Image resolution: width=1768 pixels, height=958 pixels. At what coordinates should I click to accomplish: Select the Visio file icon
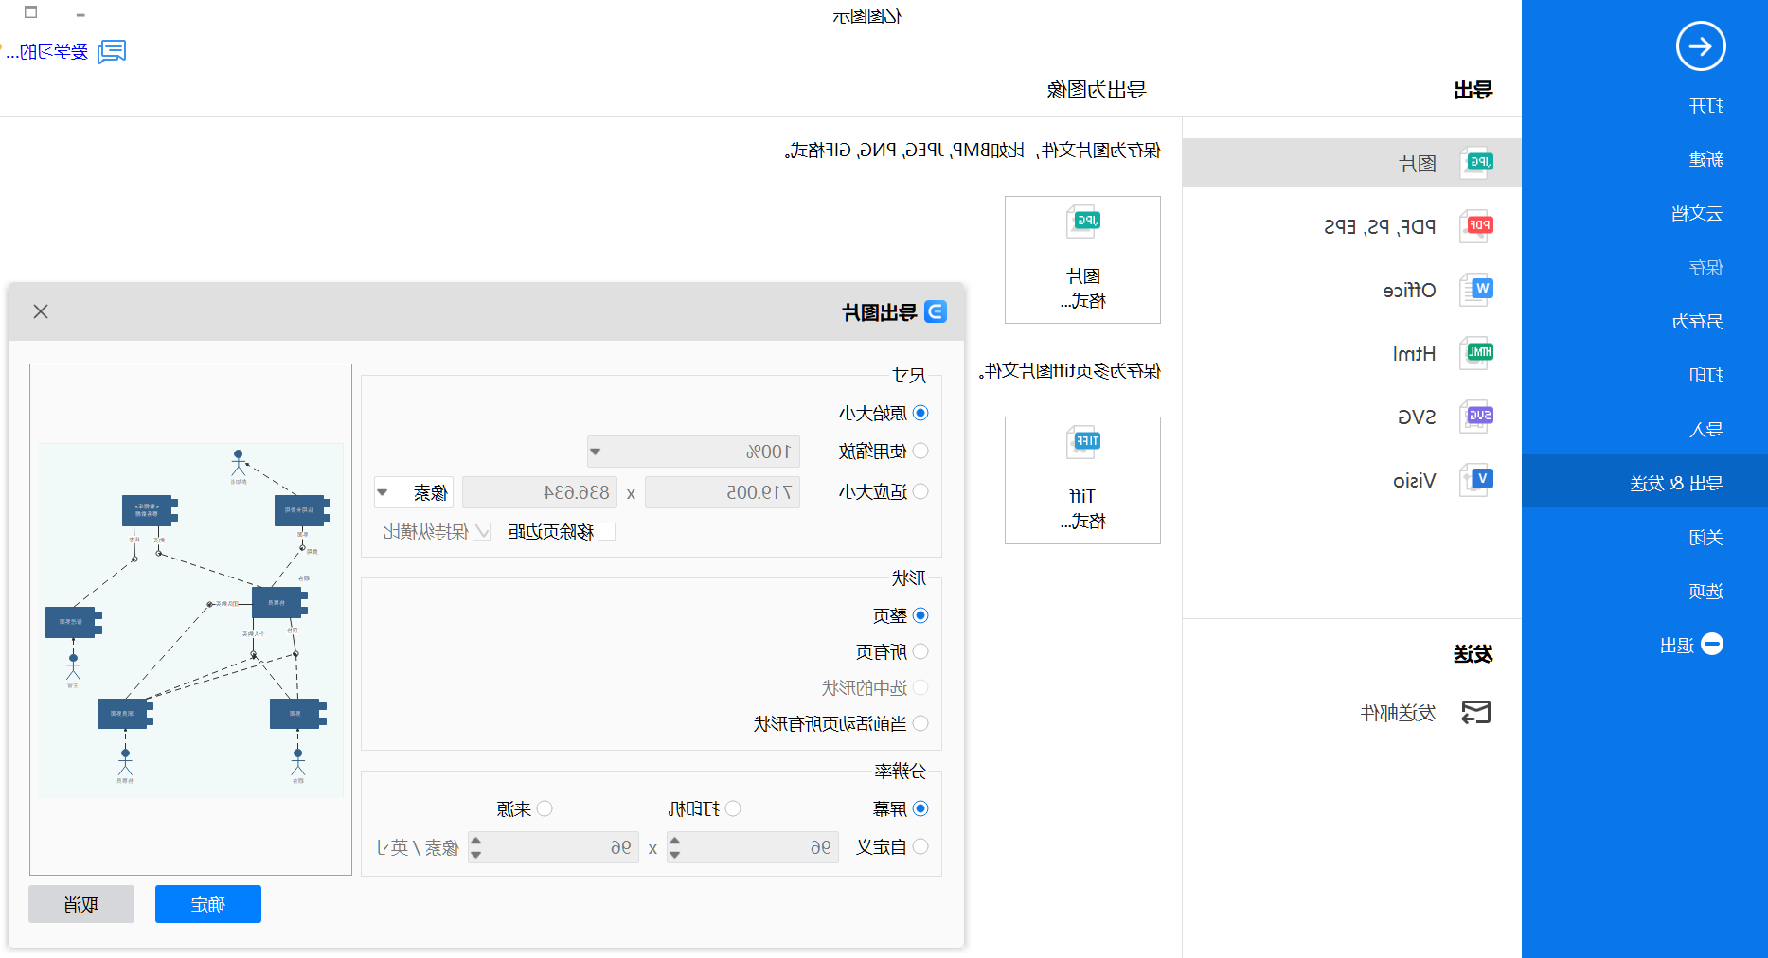coord(1477,480)
